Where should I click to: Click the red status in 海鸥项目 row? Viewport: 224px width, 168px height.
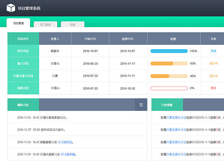(214, 88)
